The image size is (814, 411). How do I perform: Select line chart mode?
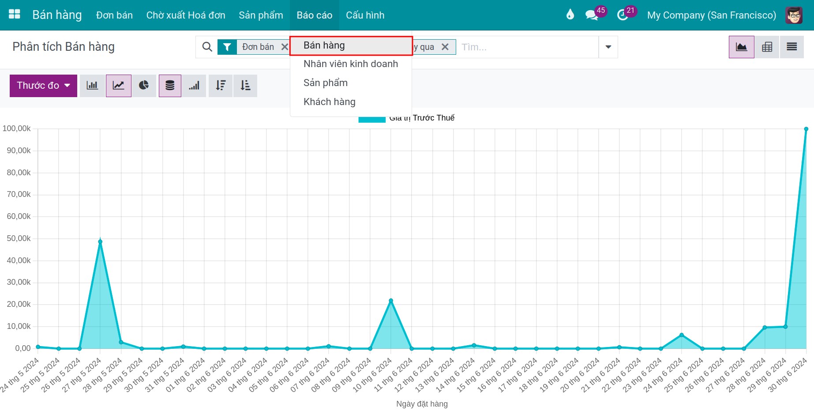pyautogui.click(x=118, y=86)
